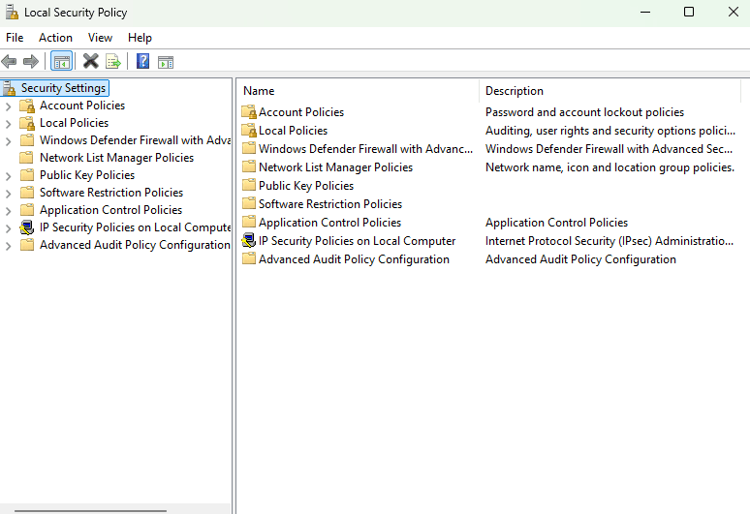Select Network List Manager Policies in tree
Viewport: 750px width, 514px height.
click(x=116, y=158)
